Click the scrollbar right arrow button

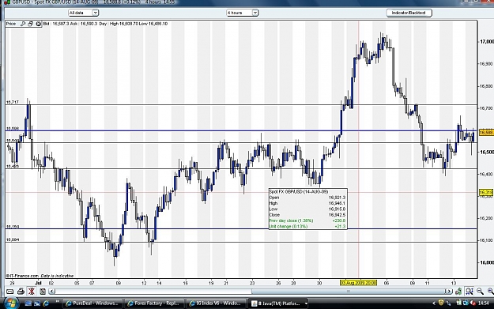(x=449, y=292)
